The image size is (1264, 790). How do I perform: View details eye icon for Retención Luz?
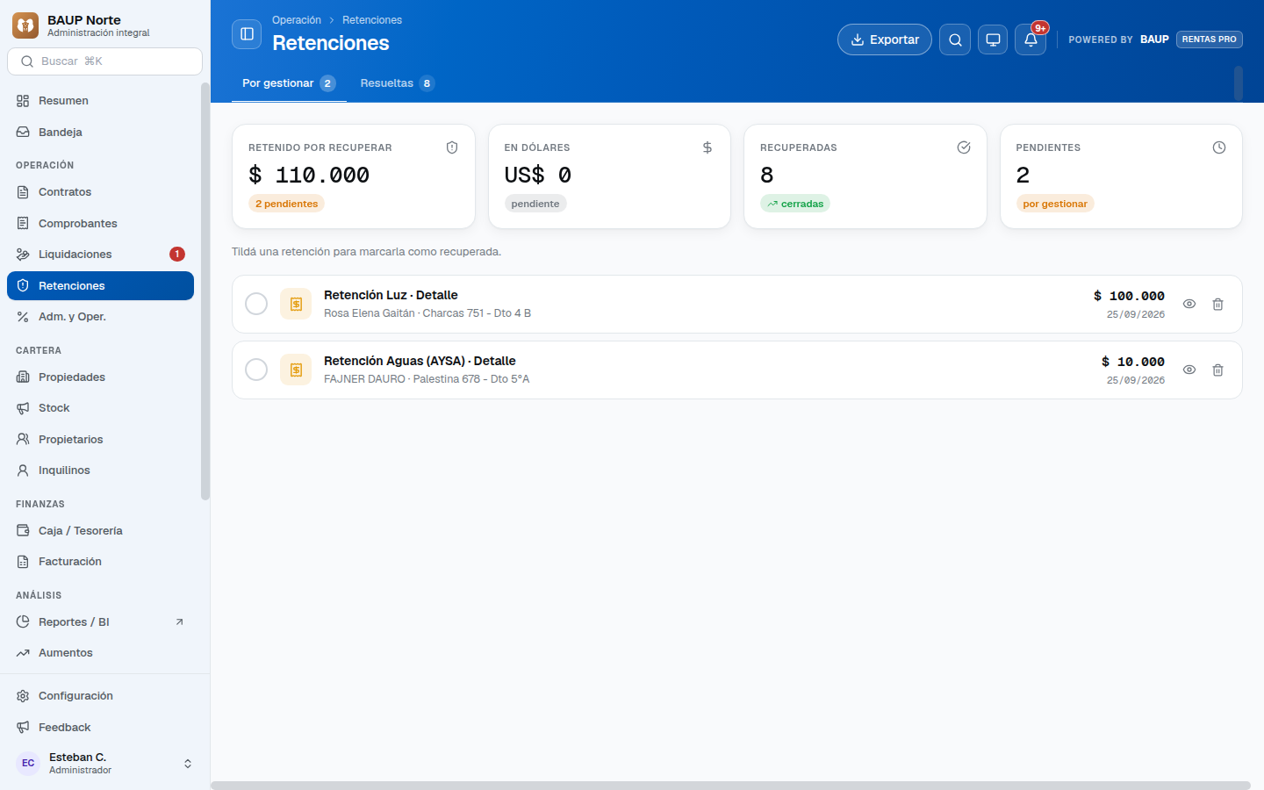click(x=1189, y=304)
